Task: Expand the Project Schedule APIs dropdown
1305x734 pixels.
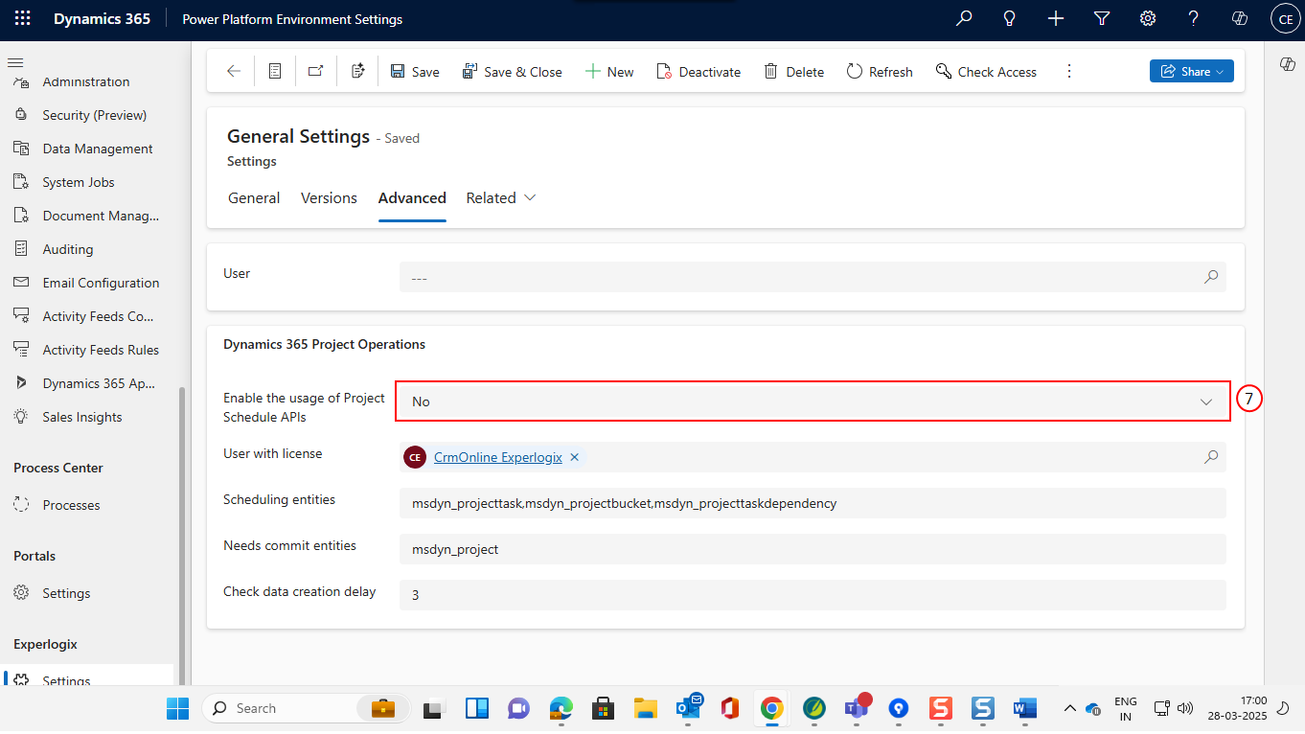Action: (x=813, y=401)
